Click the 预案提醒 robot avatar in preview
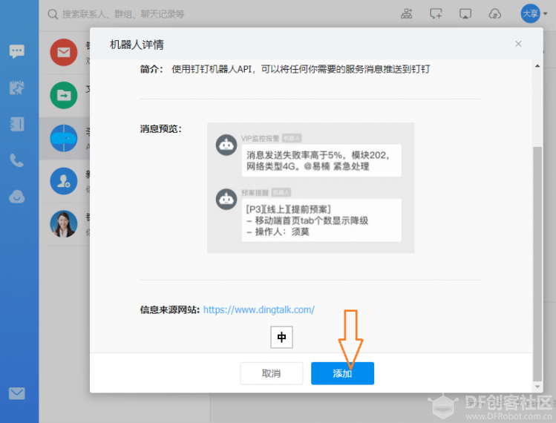 click(x=226, y=199)
